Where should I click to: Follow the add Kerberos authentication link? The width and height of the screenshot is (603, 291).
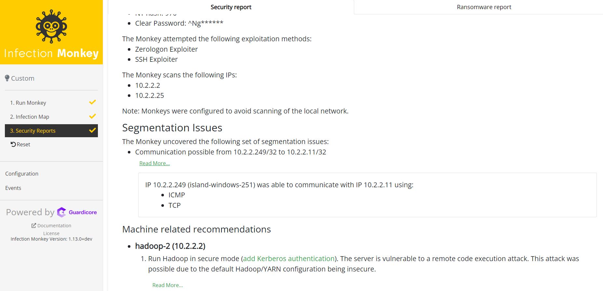[x=289, y=259]
